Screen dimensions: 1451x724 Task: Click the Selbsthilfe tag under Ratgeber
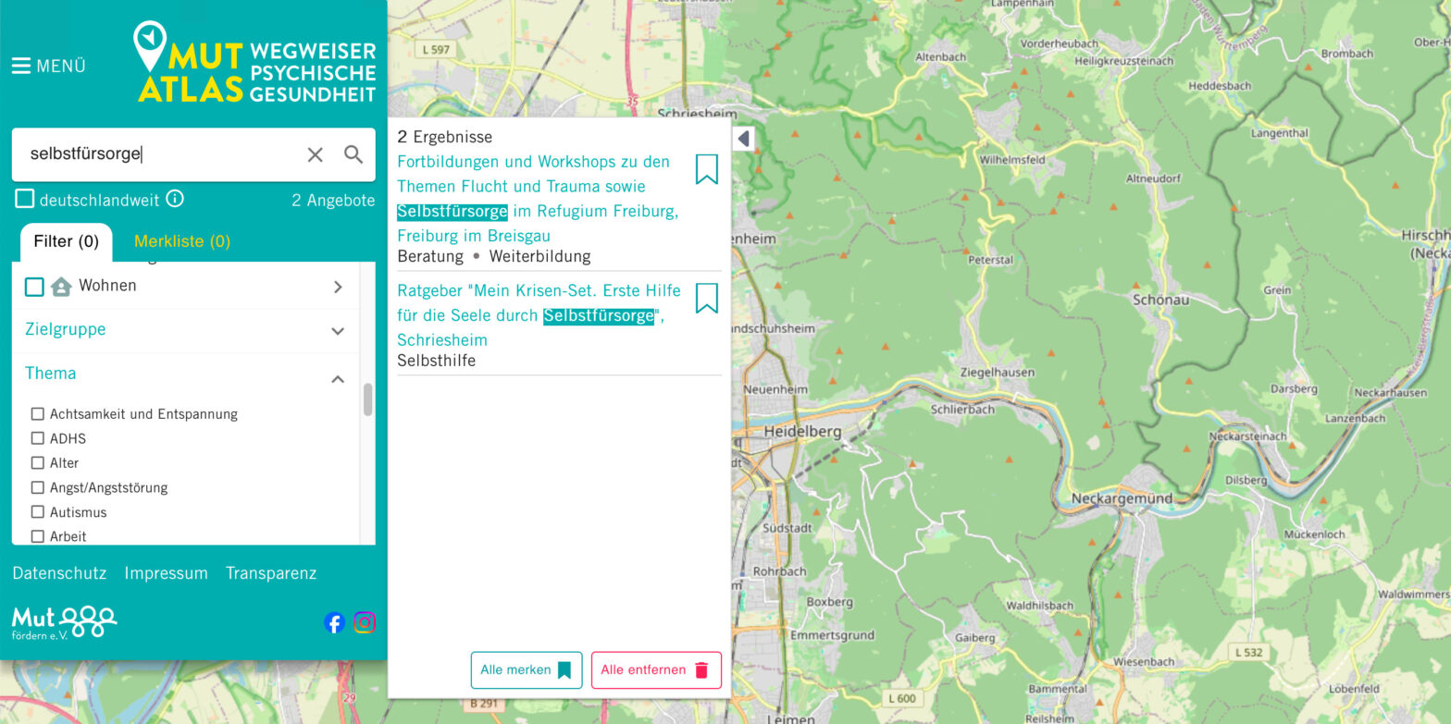(x=437, y=361)
